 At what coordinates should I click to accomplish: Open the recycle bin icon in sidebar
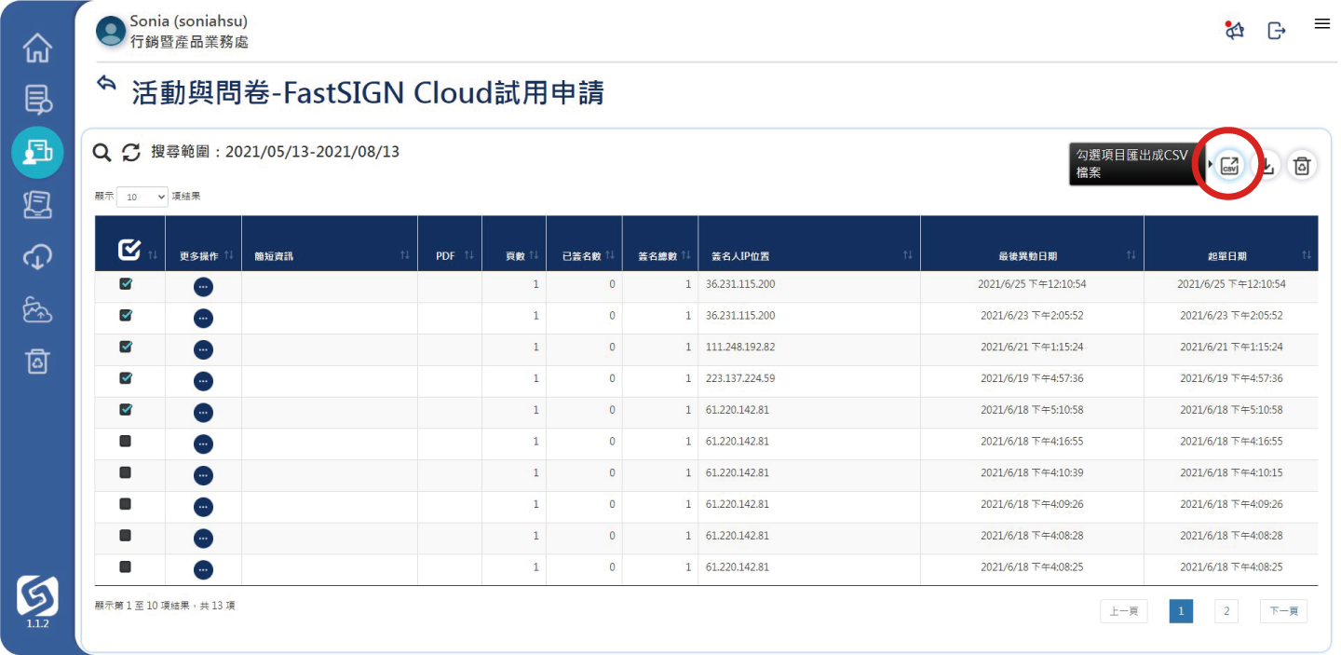click(x=37, y=361)
